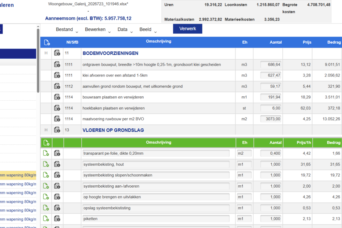Add a line at systeembekisting aan-/afvoeren row

click(46, 186)
